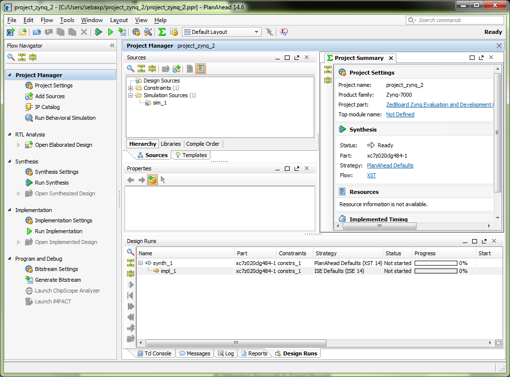The height and width of the screenshot is (377, 510).
Task: Click Launch Next Step icon in Design Runs
Action: coord(130,306)
